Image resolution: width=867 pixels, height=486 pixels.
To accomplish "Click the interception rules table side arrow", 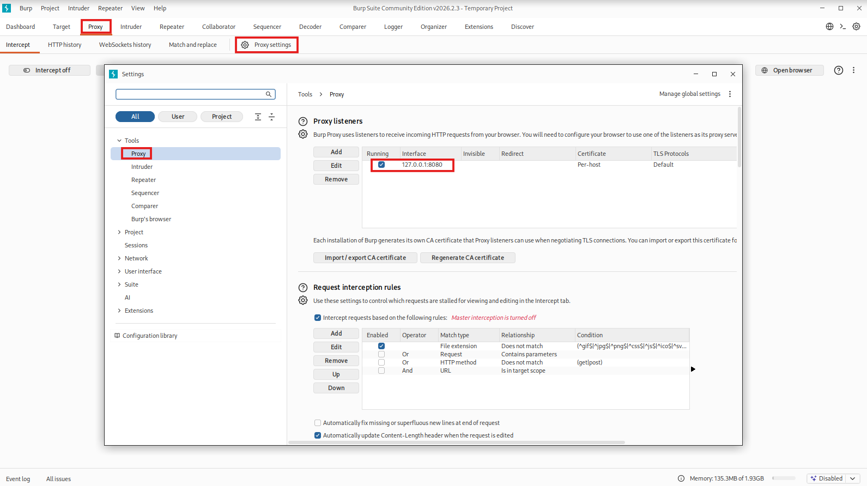I will 693,369.
